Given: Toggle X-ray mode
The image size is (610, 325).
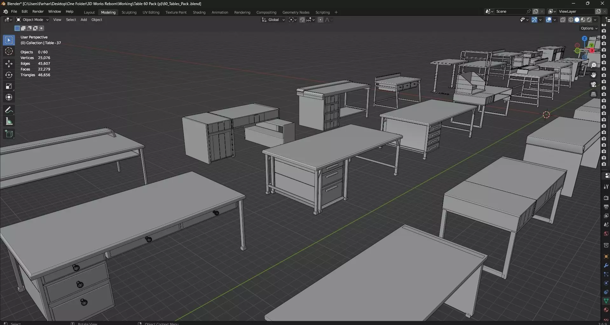Looking at the screenshot, I should point(563,20).
